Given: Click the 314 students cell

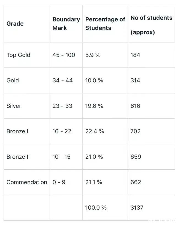Looking at the screenshot, I should click(x=135, y=80).
